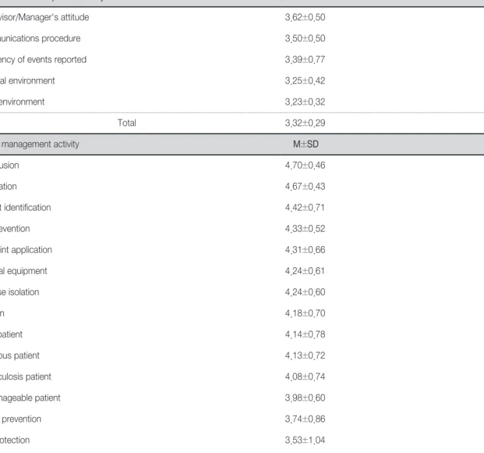Click the 'int application' row label
Viewport: 484px width, 453px height.
26,250
